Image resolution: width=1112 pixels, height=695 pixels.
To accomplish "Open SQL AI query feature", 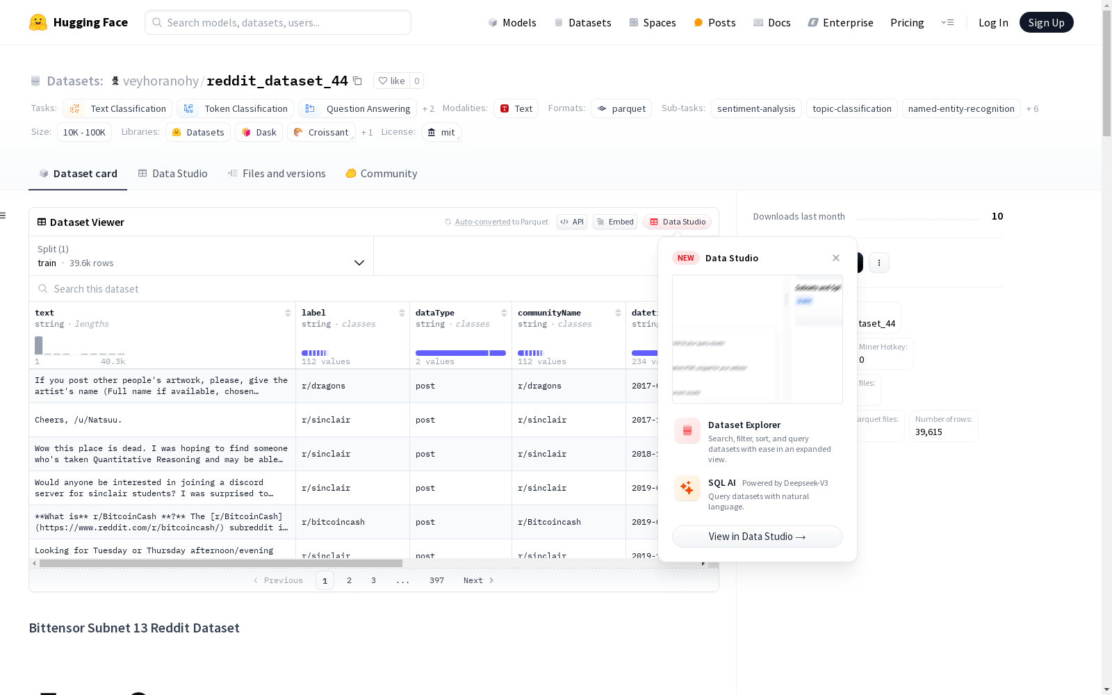I will click(758, 494).
